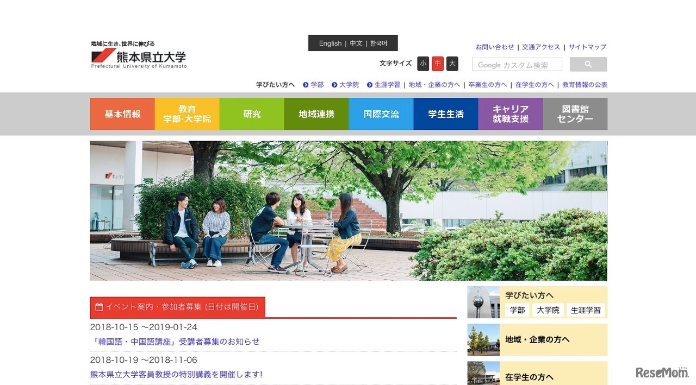Click the calendar icon beside イベント案内
Image resolution: width=696 pixels, height=385 pixels.
pyautogui.click(x=98, y=307)
